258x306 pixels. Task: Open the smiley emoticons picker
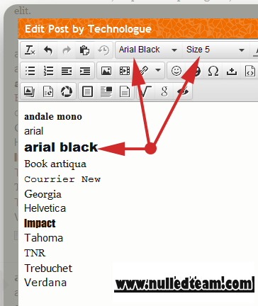point(176,71)
